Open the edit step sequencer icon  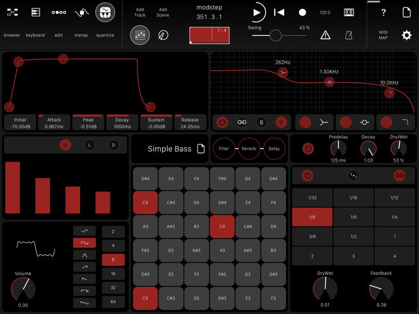59,12
